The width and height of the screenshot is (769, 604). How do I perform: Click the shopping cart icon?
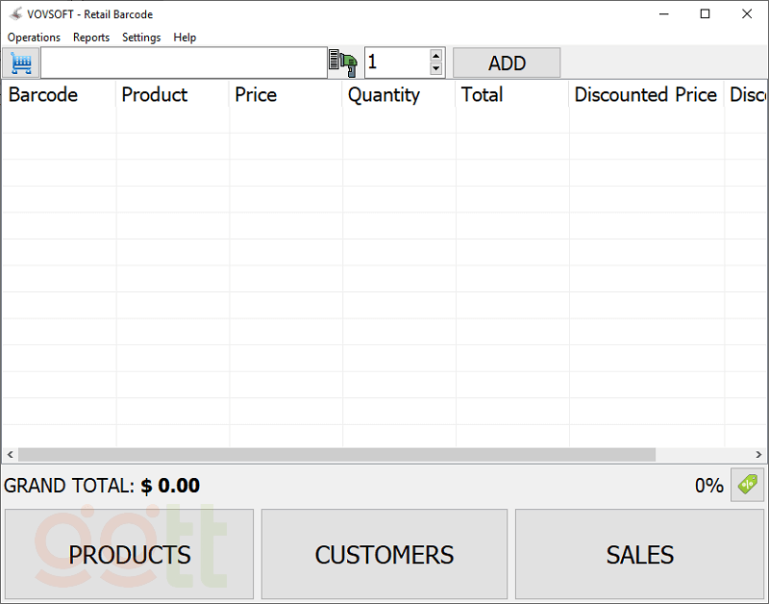20,63
